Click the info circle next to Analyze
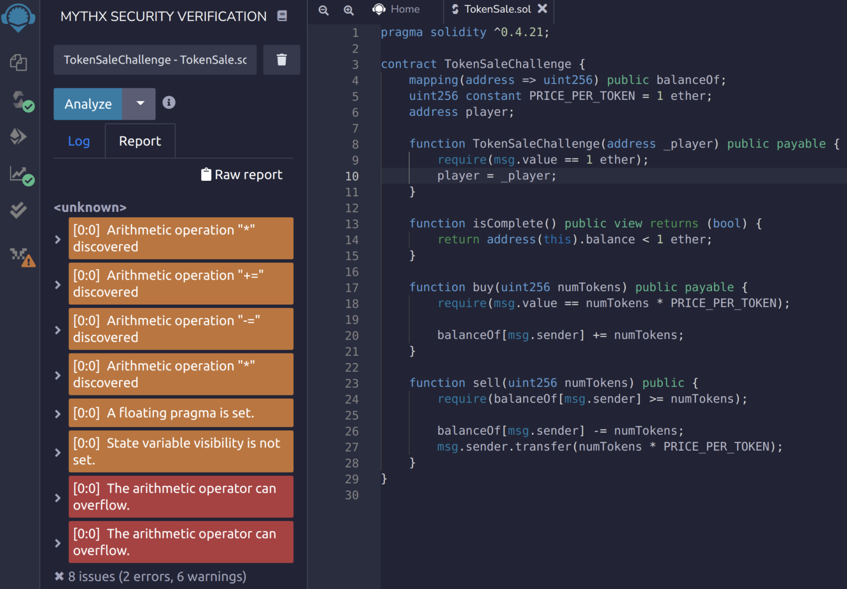Screen dimensions: 847x589 point(169,103)
